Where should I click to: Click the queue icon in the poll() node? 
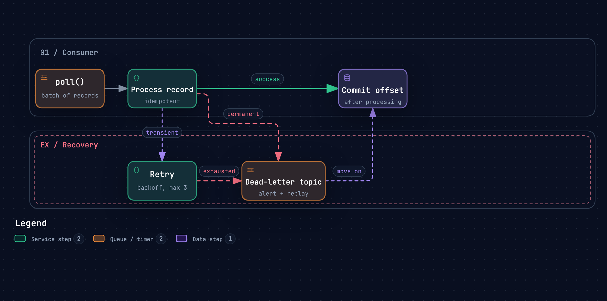[44, 78]
